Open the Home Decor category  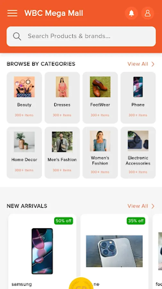pos(24,153)
